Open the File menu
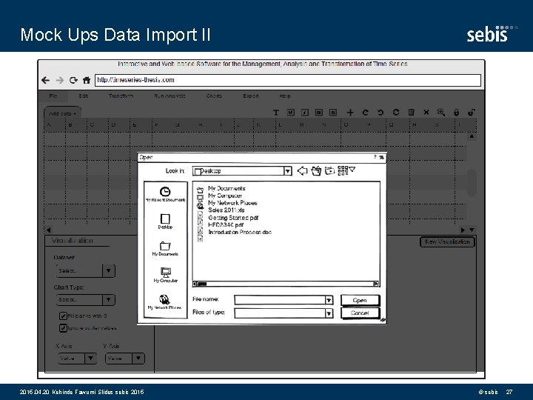 pos(53,96)
